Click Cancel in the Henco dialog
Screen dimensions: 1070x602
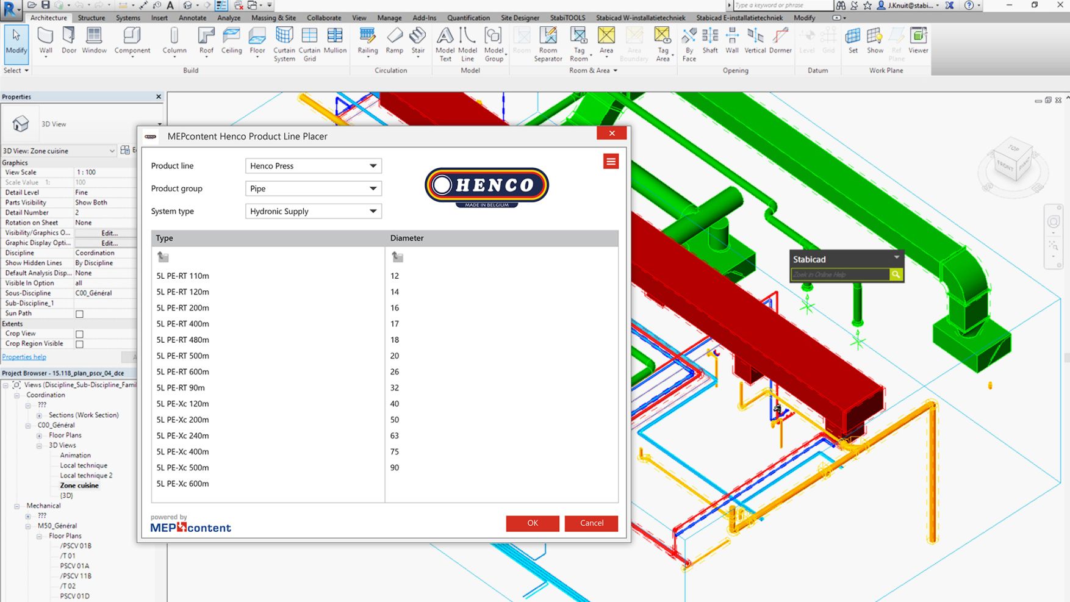(591, 523)
